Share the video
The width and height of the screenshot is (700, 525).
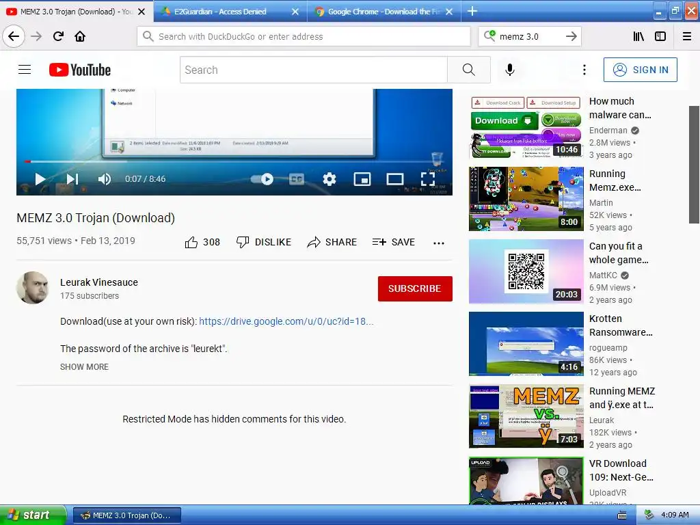tap(332, 242)
